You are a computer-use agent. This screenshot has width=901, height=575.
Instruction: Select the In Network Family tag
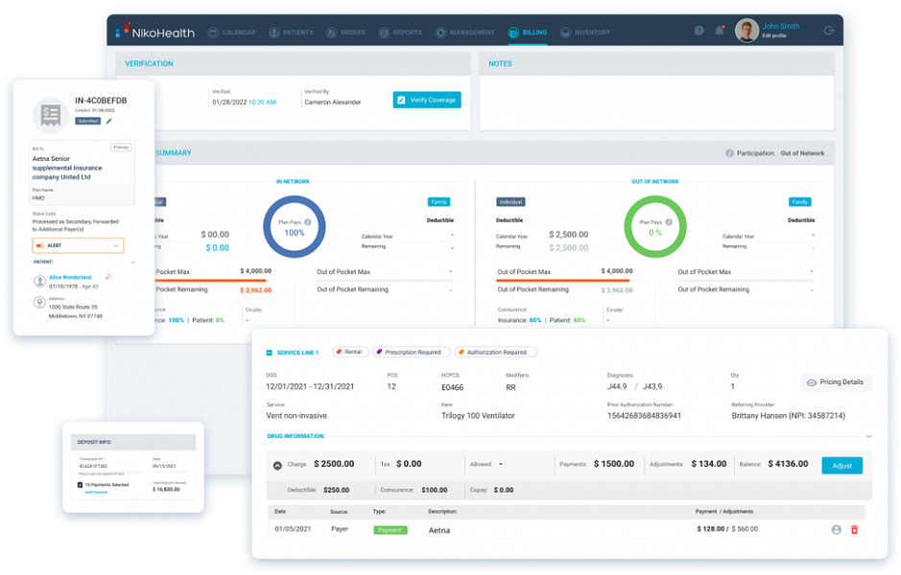[x=439, y=202]
